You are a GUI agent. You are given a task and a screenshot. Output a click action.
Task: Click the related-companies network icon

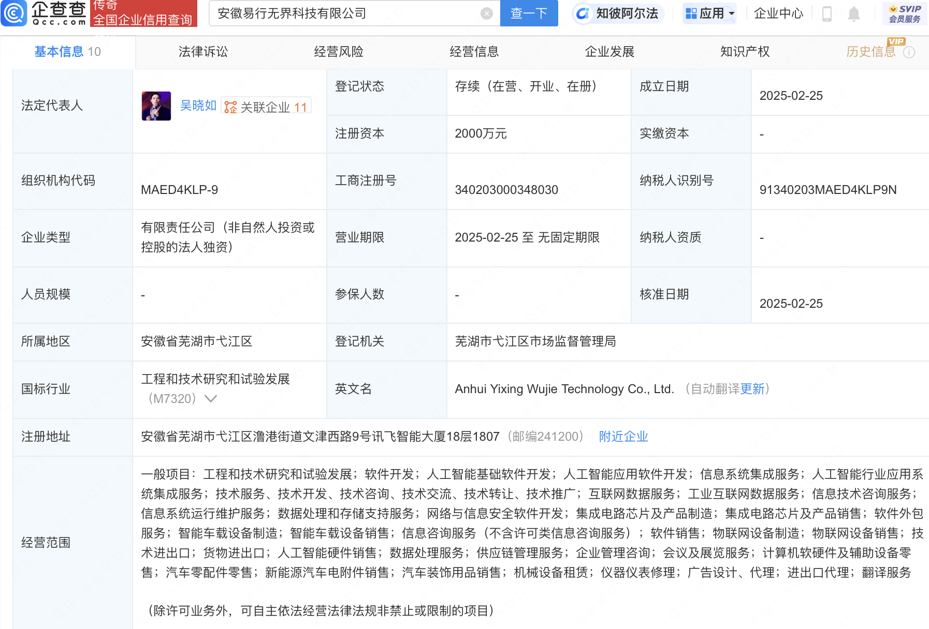230,107
